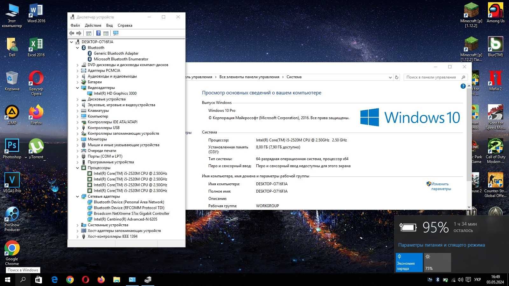The image size is (509, 286).
Task: Select the Among Us desktop icon
Action: tap(496, 13)
